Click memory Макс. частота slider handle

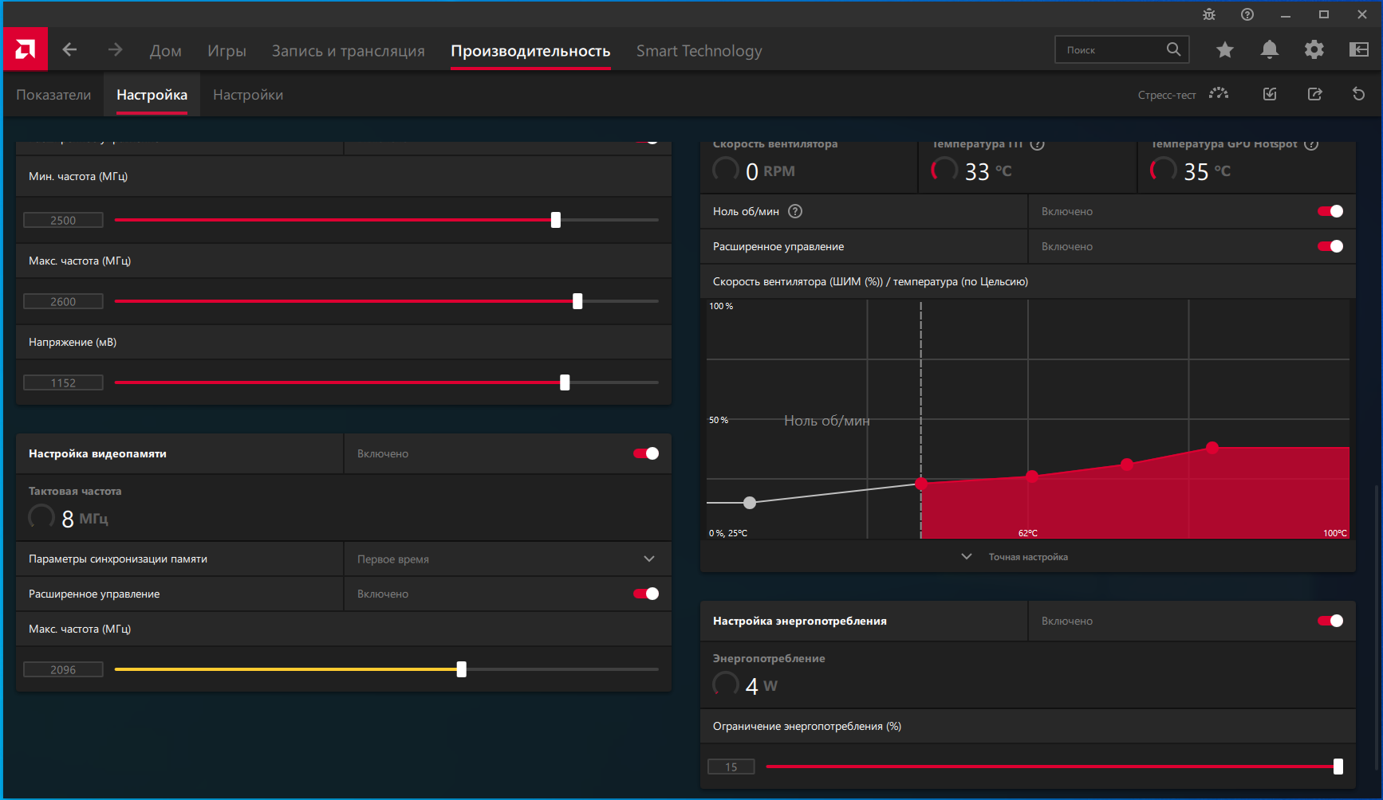(x=461, y=669)
